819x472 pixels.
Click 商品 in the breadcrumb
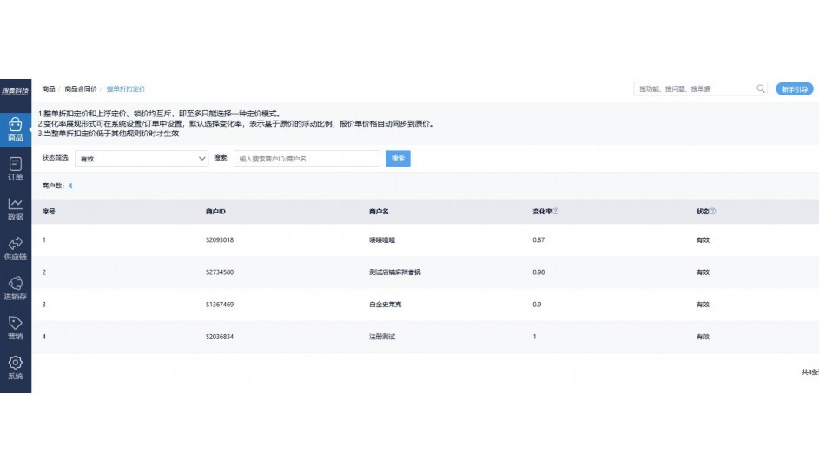click(49, 89)
